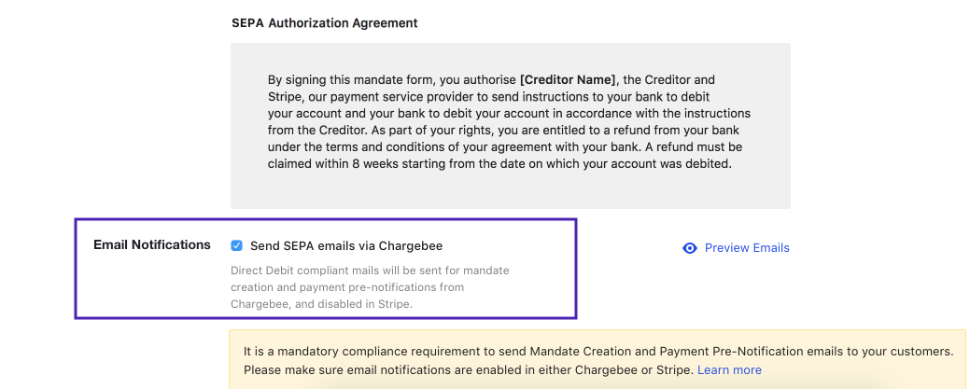Click the "Send SEPA emails via Chargebee" label

346,246
